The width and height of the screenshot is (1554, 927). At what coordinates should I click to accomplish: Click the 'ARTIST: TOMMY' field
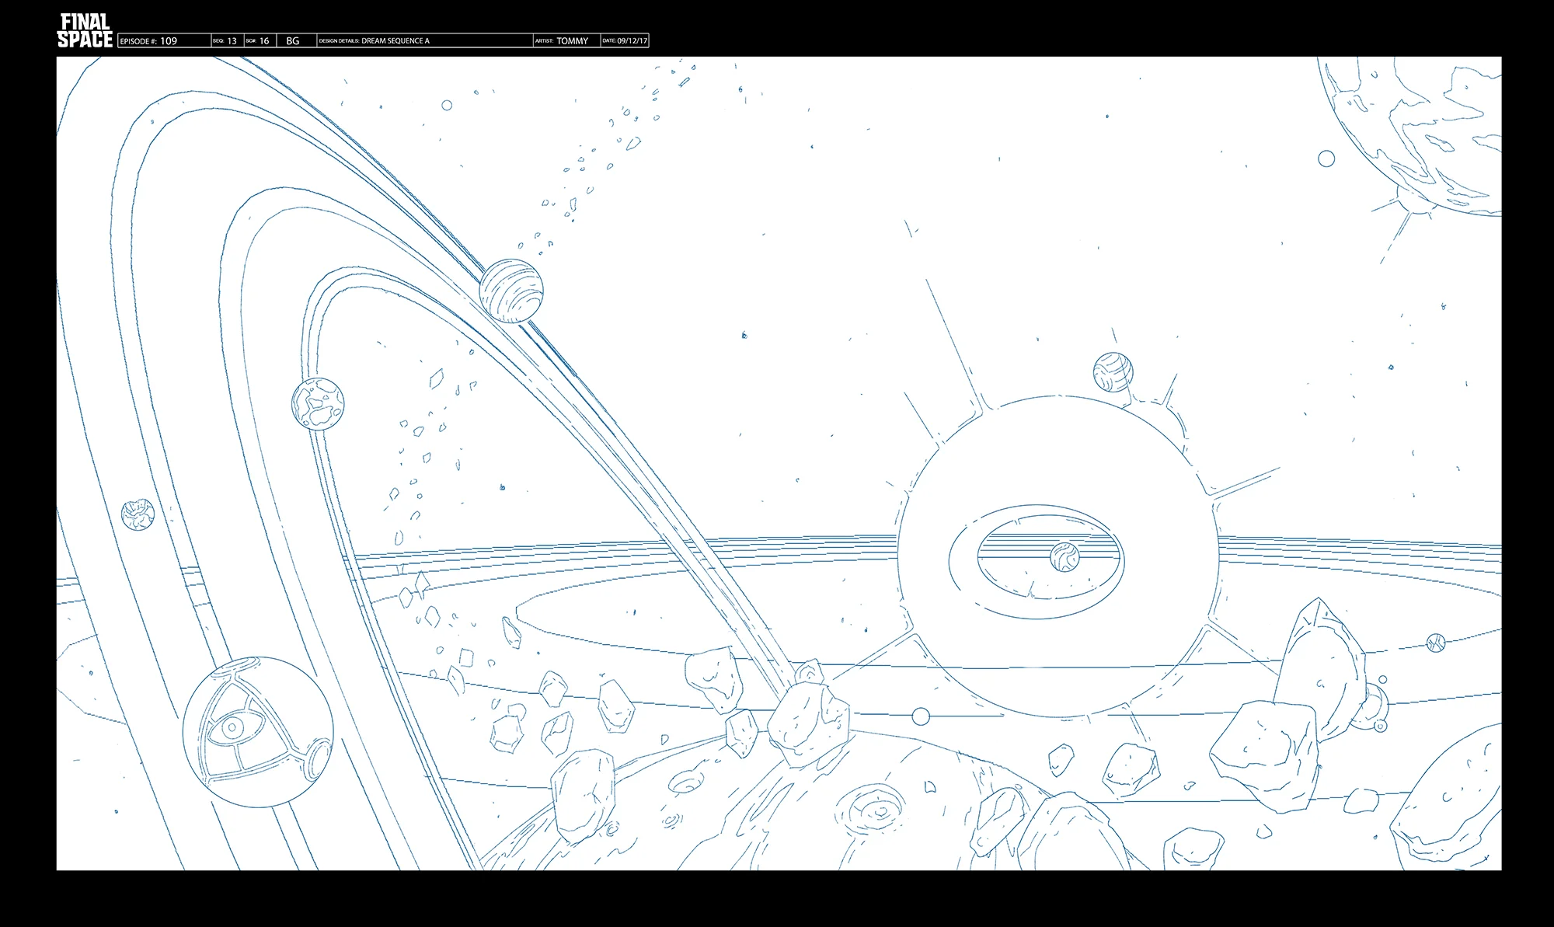pyautogui.click(x=566, y=41)
